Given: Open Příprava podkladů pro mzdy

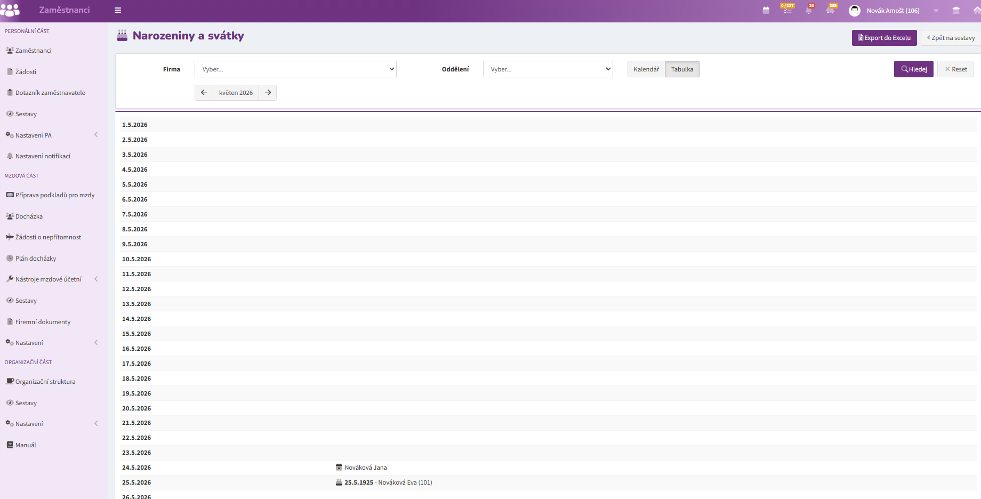Looking at the screenshot, I should [x=55, y=195].
